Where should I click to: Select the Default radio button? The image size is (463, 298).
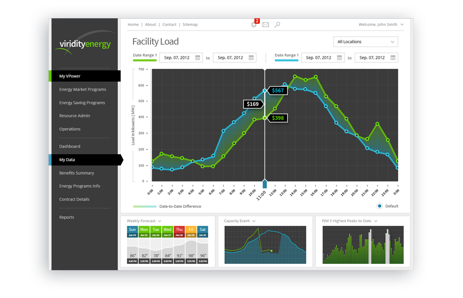coord(379,206)
